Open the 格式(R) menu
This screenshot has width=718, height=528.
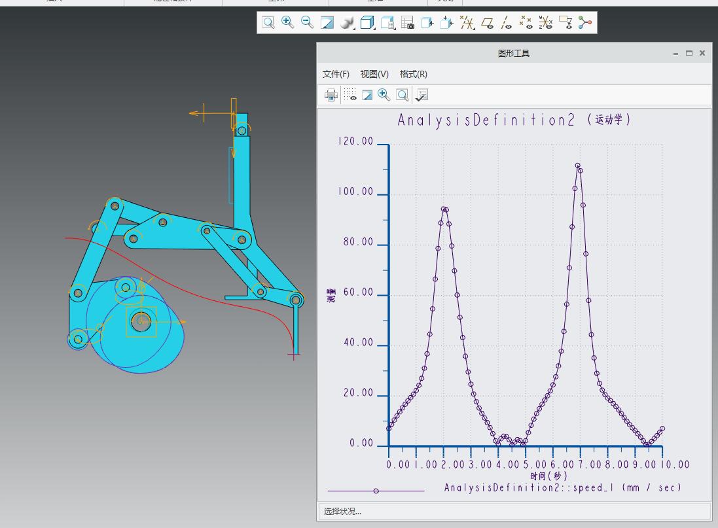pos(413,74)
